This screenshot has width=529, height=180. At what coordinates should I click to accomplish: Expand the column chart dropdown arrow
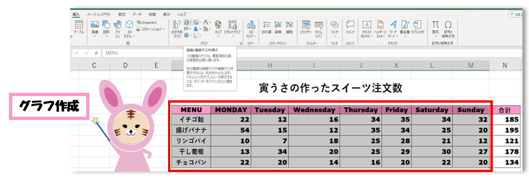191,22
